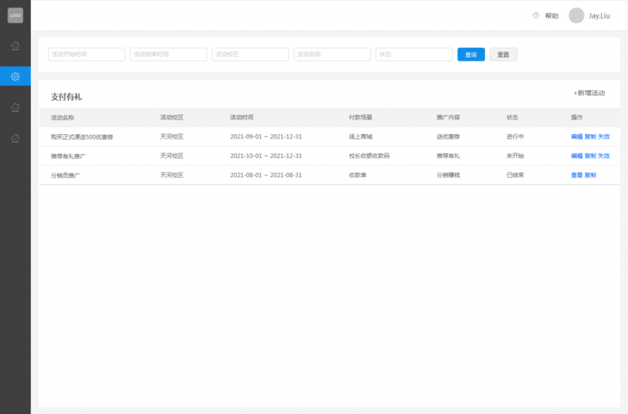Click 查看 for the 分销员推广 row
Screen dimensions: 628x414
point(576,175)
